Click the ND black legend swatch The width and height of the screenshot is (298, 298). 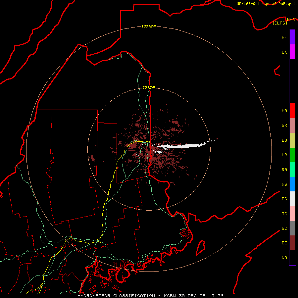(292, 258)
